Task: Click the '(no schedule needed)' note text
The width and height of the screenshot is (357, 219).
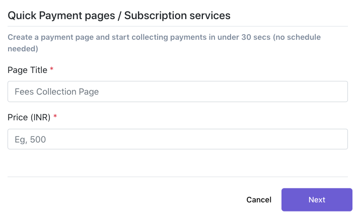Action: (302, 37)
